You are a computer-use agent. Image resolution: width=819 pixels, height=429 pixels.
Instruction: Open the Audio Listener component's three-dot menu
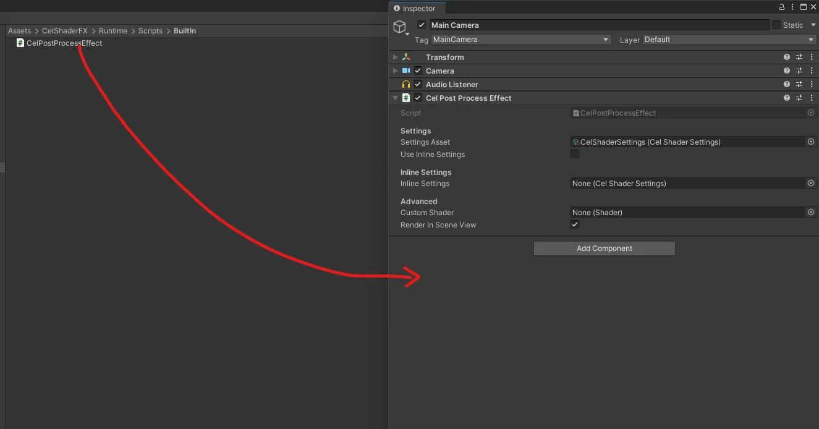tap(812, 84)
